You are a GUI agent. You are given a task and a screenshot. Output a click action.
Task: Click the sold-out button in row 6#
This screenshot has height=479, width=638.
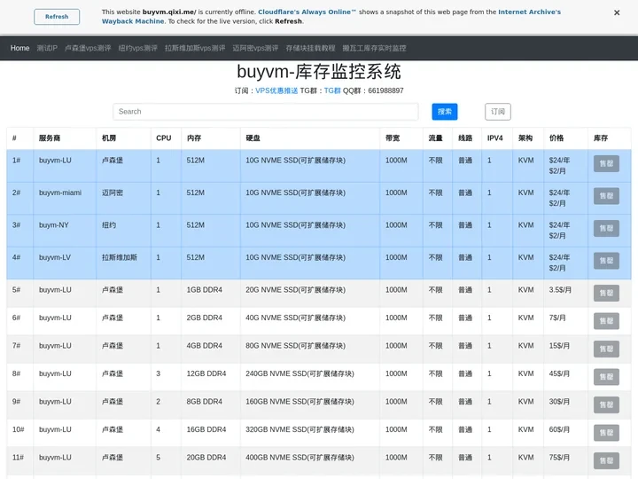[x=606, y=321]
